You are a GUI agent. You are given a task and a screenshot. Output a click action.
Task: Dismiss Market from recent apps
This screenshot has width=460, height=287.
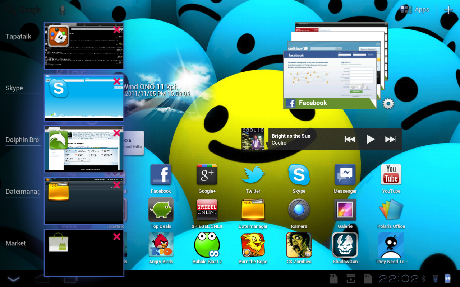click(x=117, y=236)
